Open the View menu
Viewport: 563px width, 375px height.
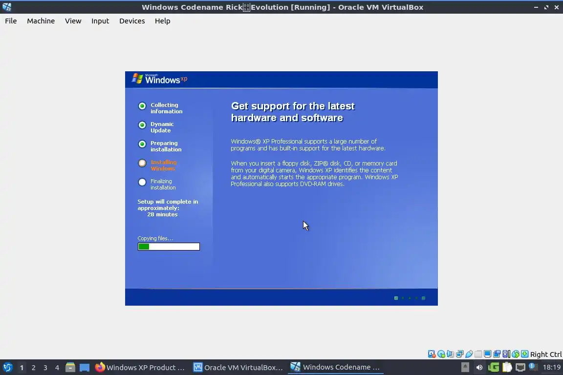point(73,21)
